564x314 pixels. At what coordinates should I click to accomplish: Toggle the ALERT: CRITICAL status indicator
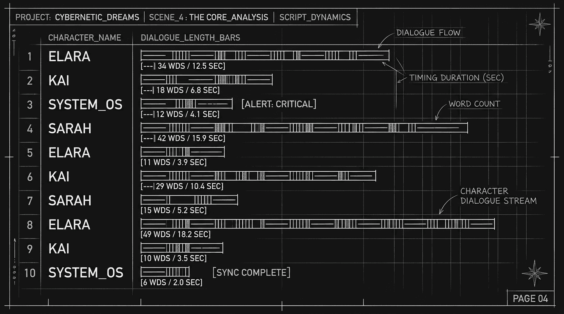tap(279, 104)
